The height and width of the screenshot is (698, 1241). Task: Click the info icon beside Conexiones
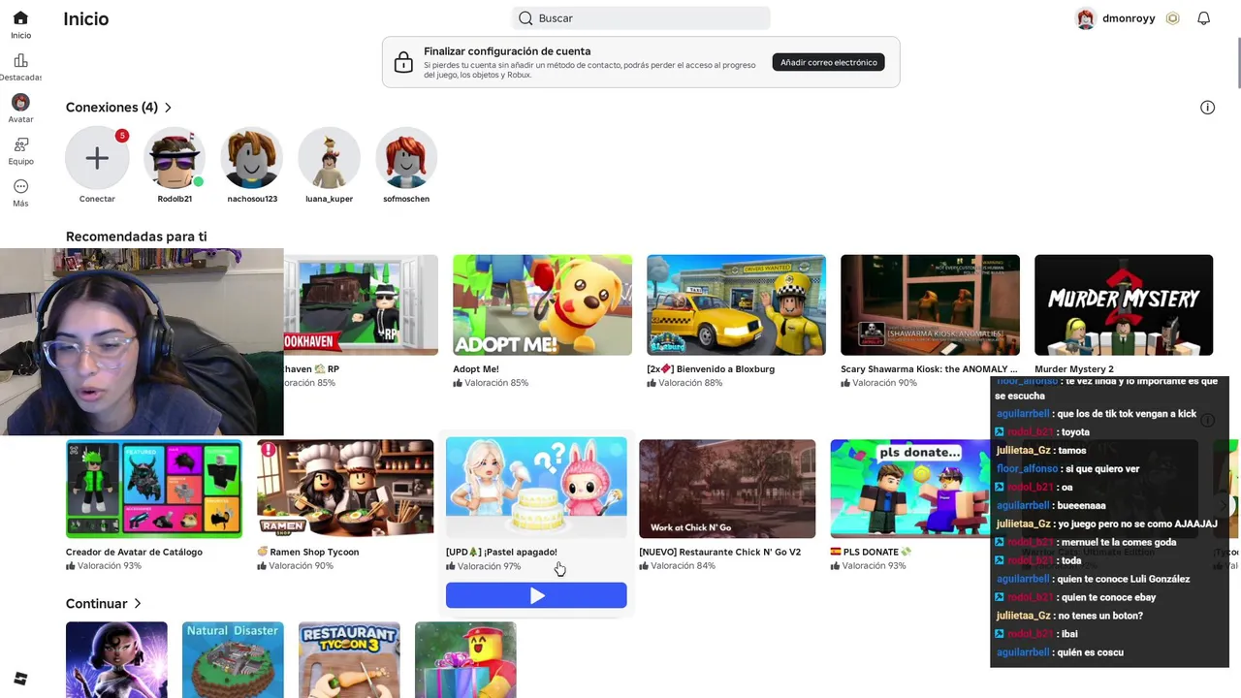1207,108
